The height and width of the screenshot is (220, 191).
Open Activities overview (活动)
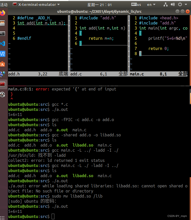[x=4, y=5]
